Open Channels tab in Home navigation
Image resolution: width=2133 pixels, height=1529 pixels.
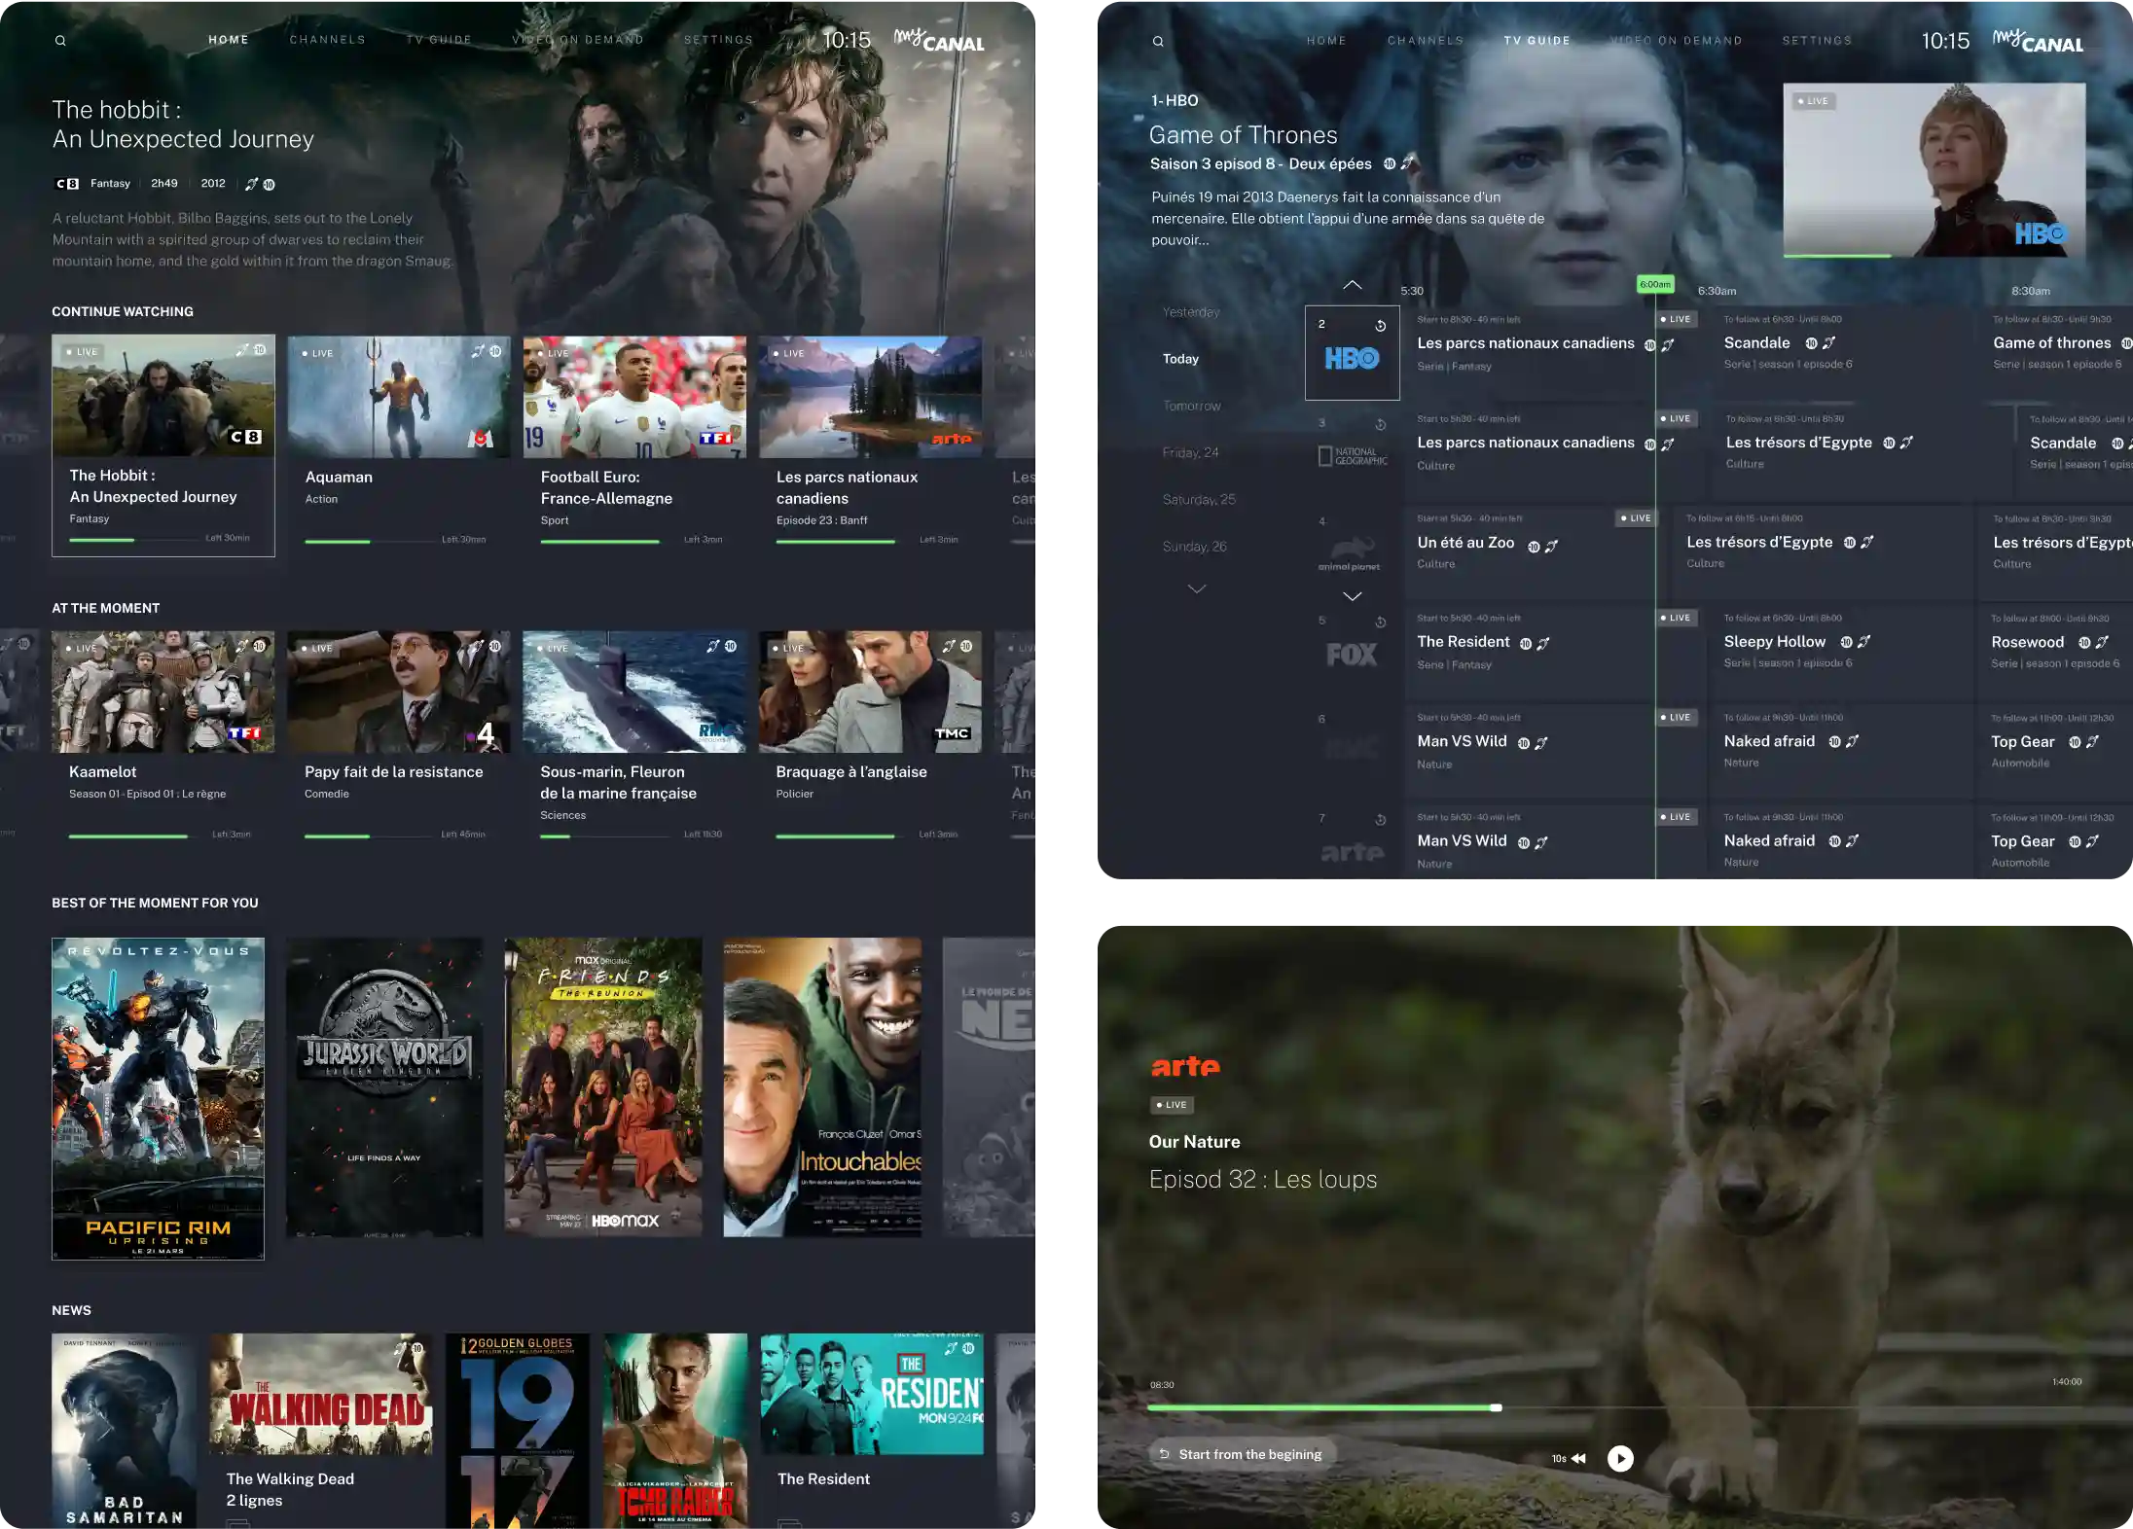[327, 40]
